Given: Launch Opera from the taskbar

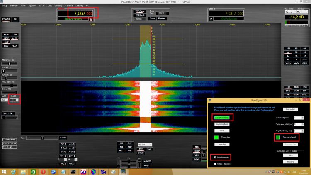Looking at the screenshot, I should point(43,172).
